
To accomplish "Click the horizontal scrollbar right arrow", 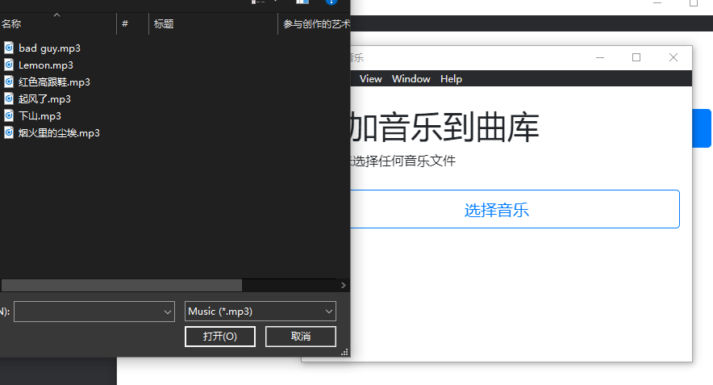I will (344, 286).
